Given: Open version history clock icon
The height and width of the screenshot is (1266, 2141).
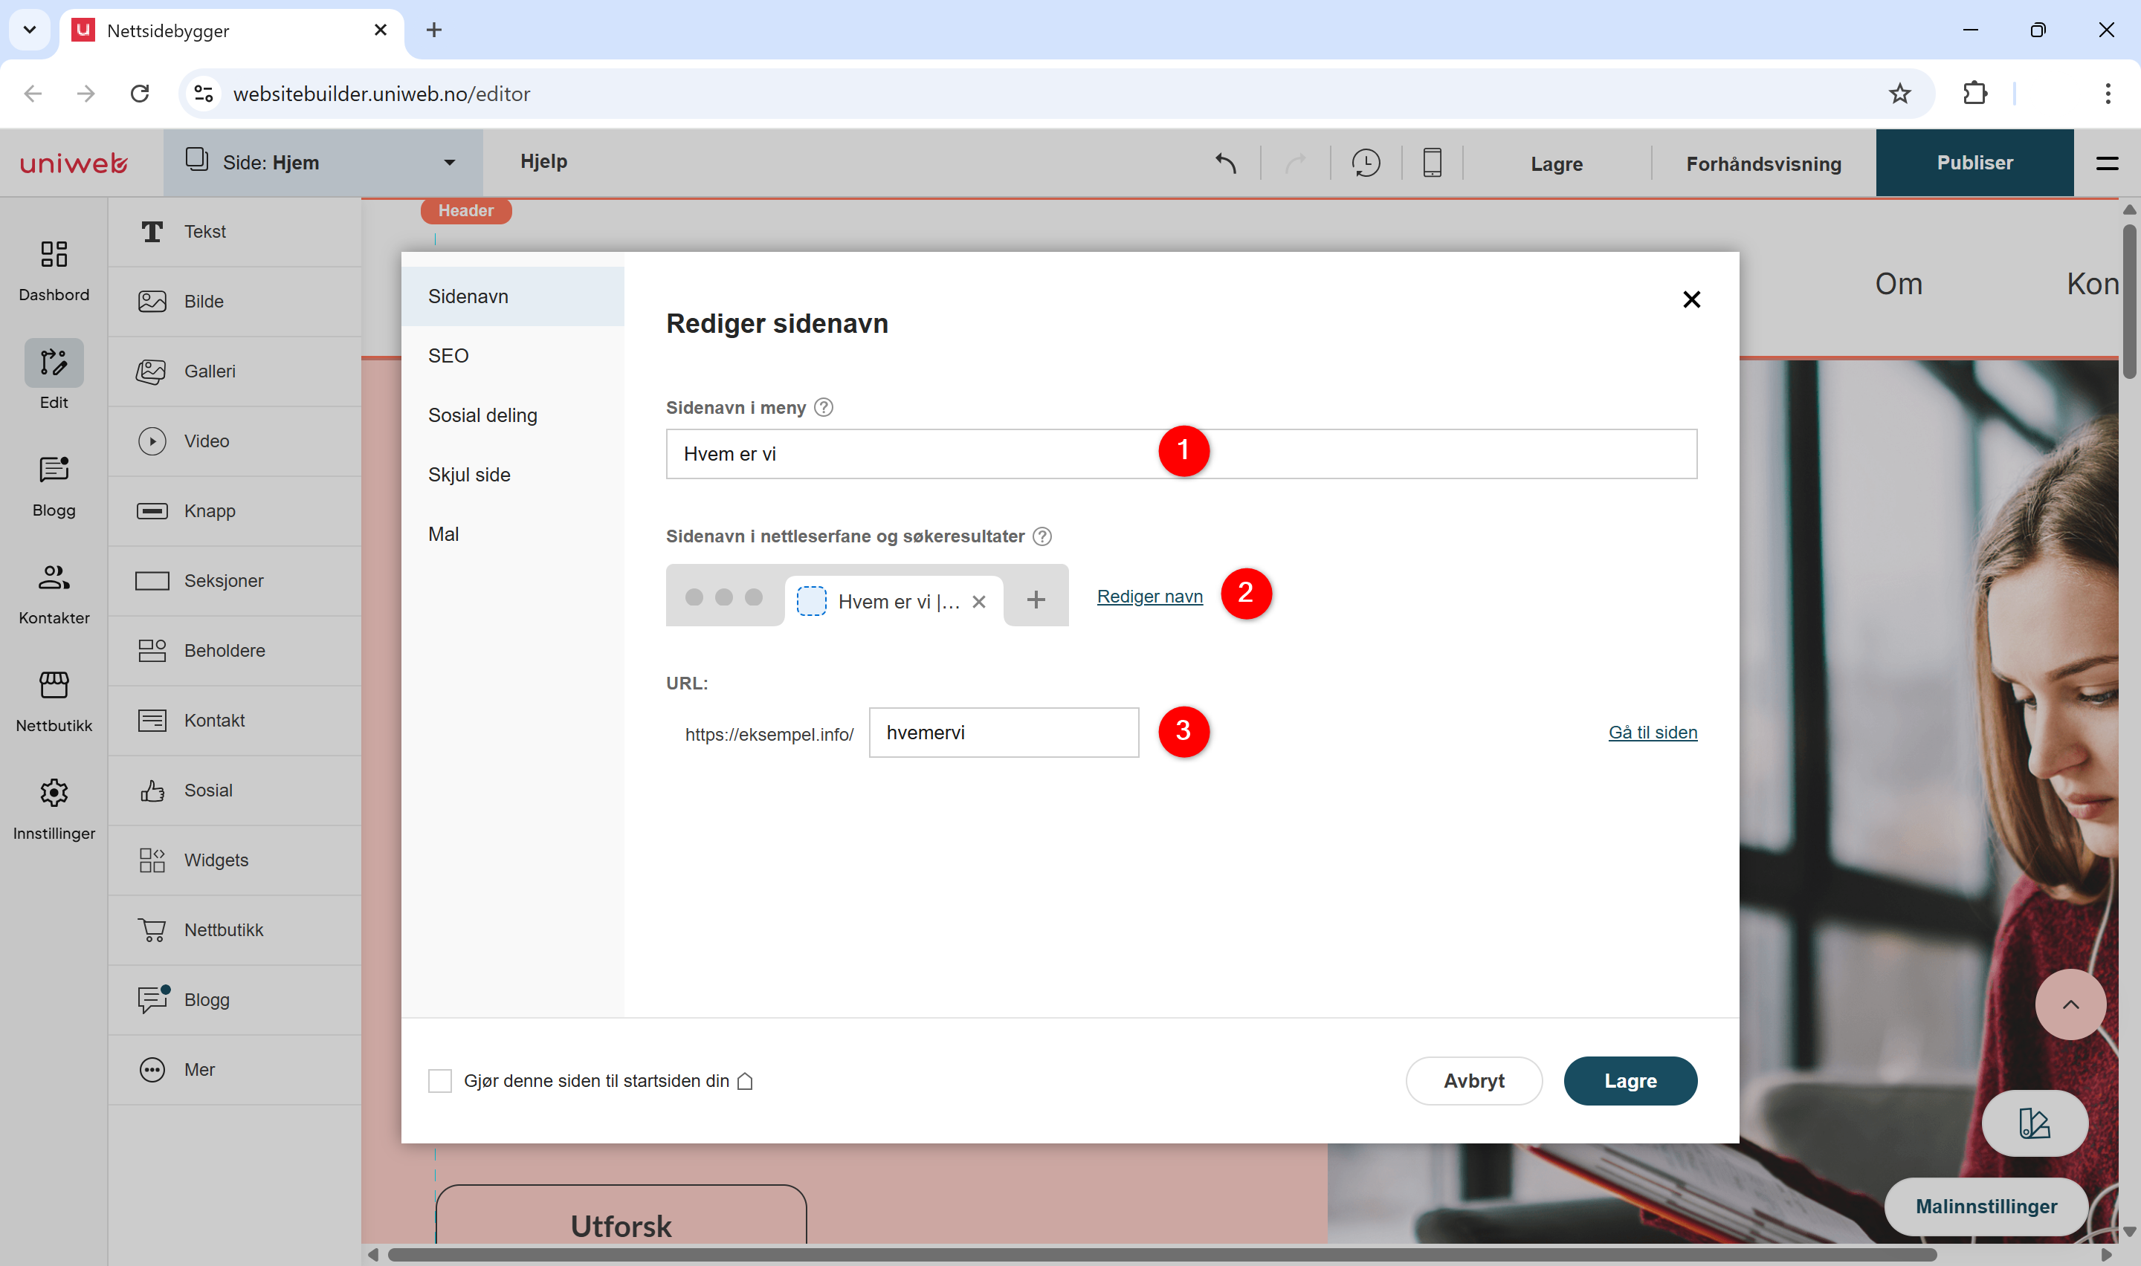Looking at the screenshot, I should tap(1366, 163).
